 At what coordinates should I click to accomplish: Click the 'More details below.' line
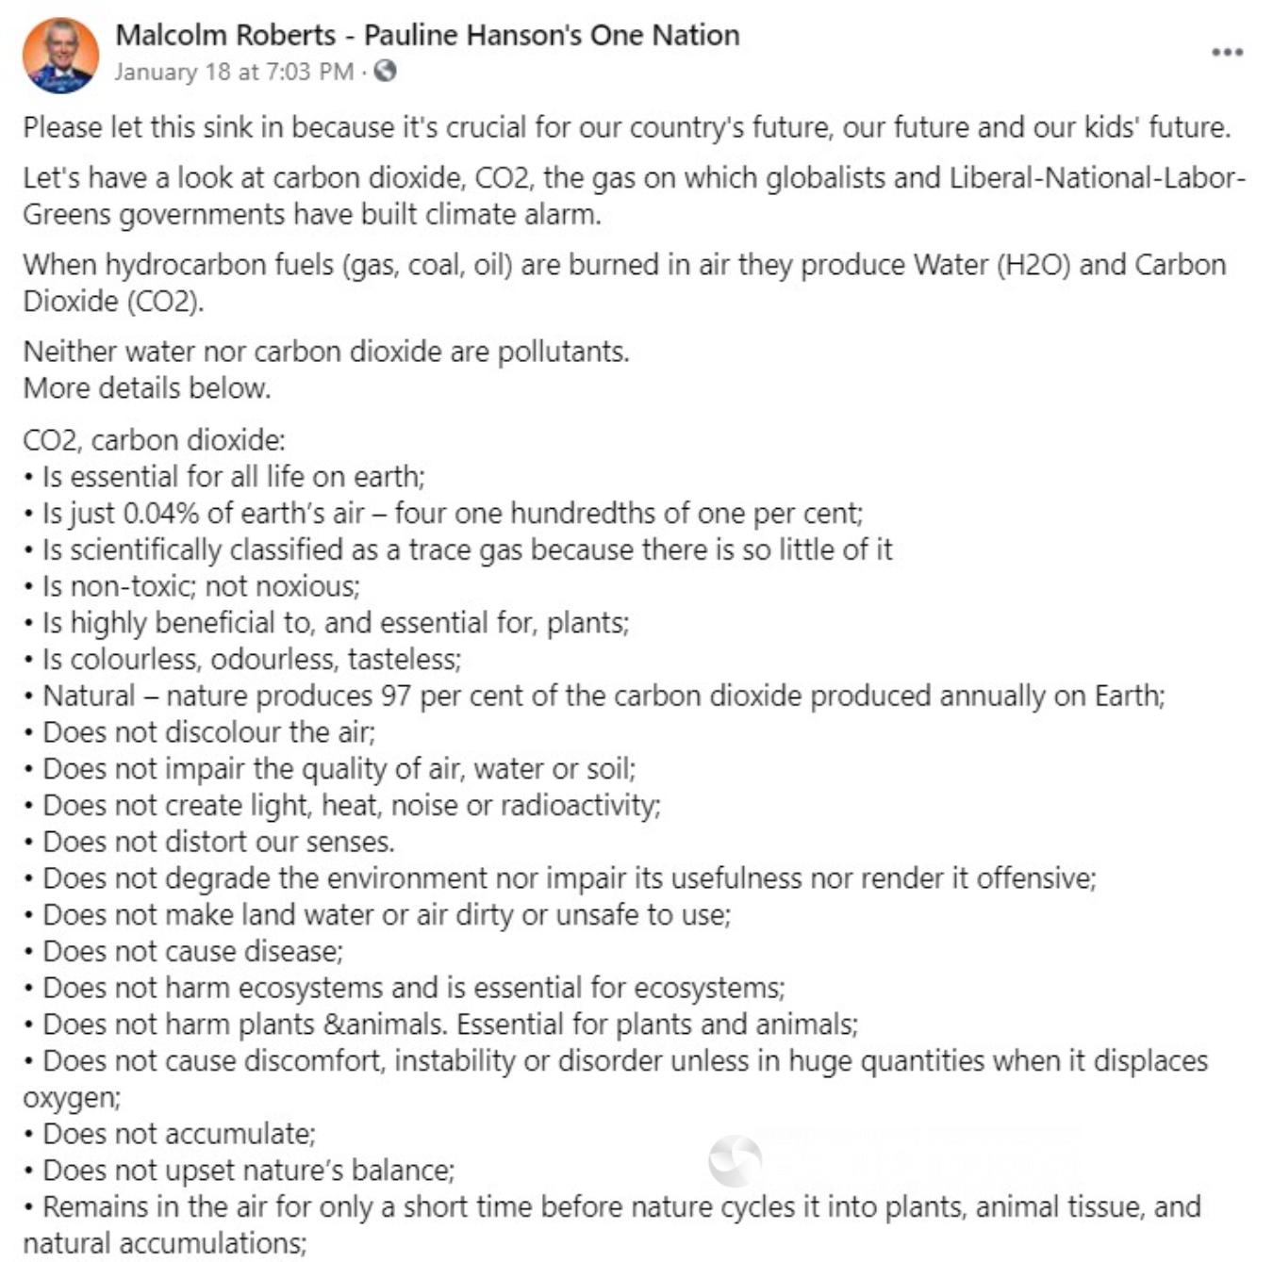point(147,388)
